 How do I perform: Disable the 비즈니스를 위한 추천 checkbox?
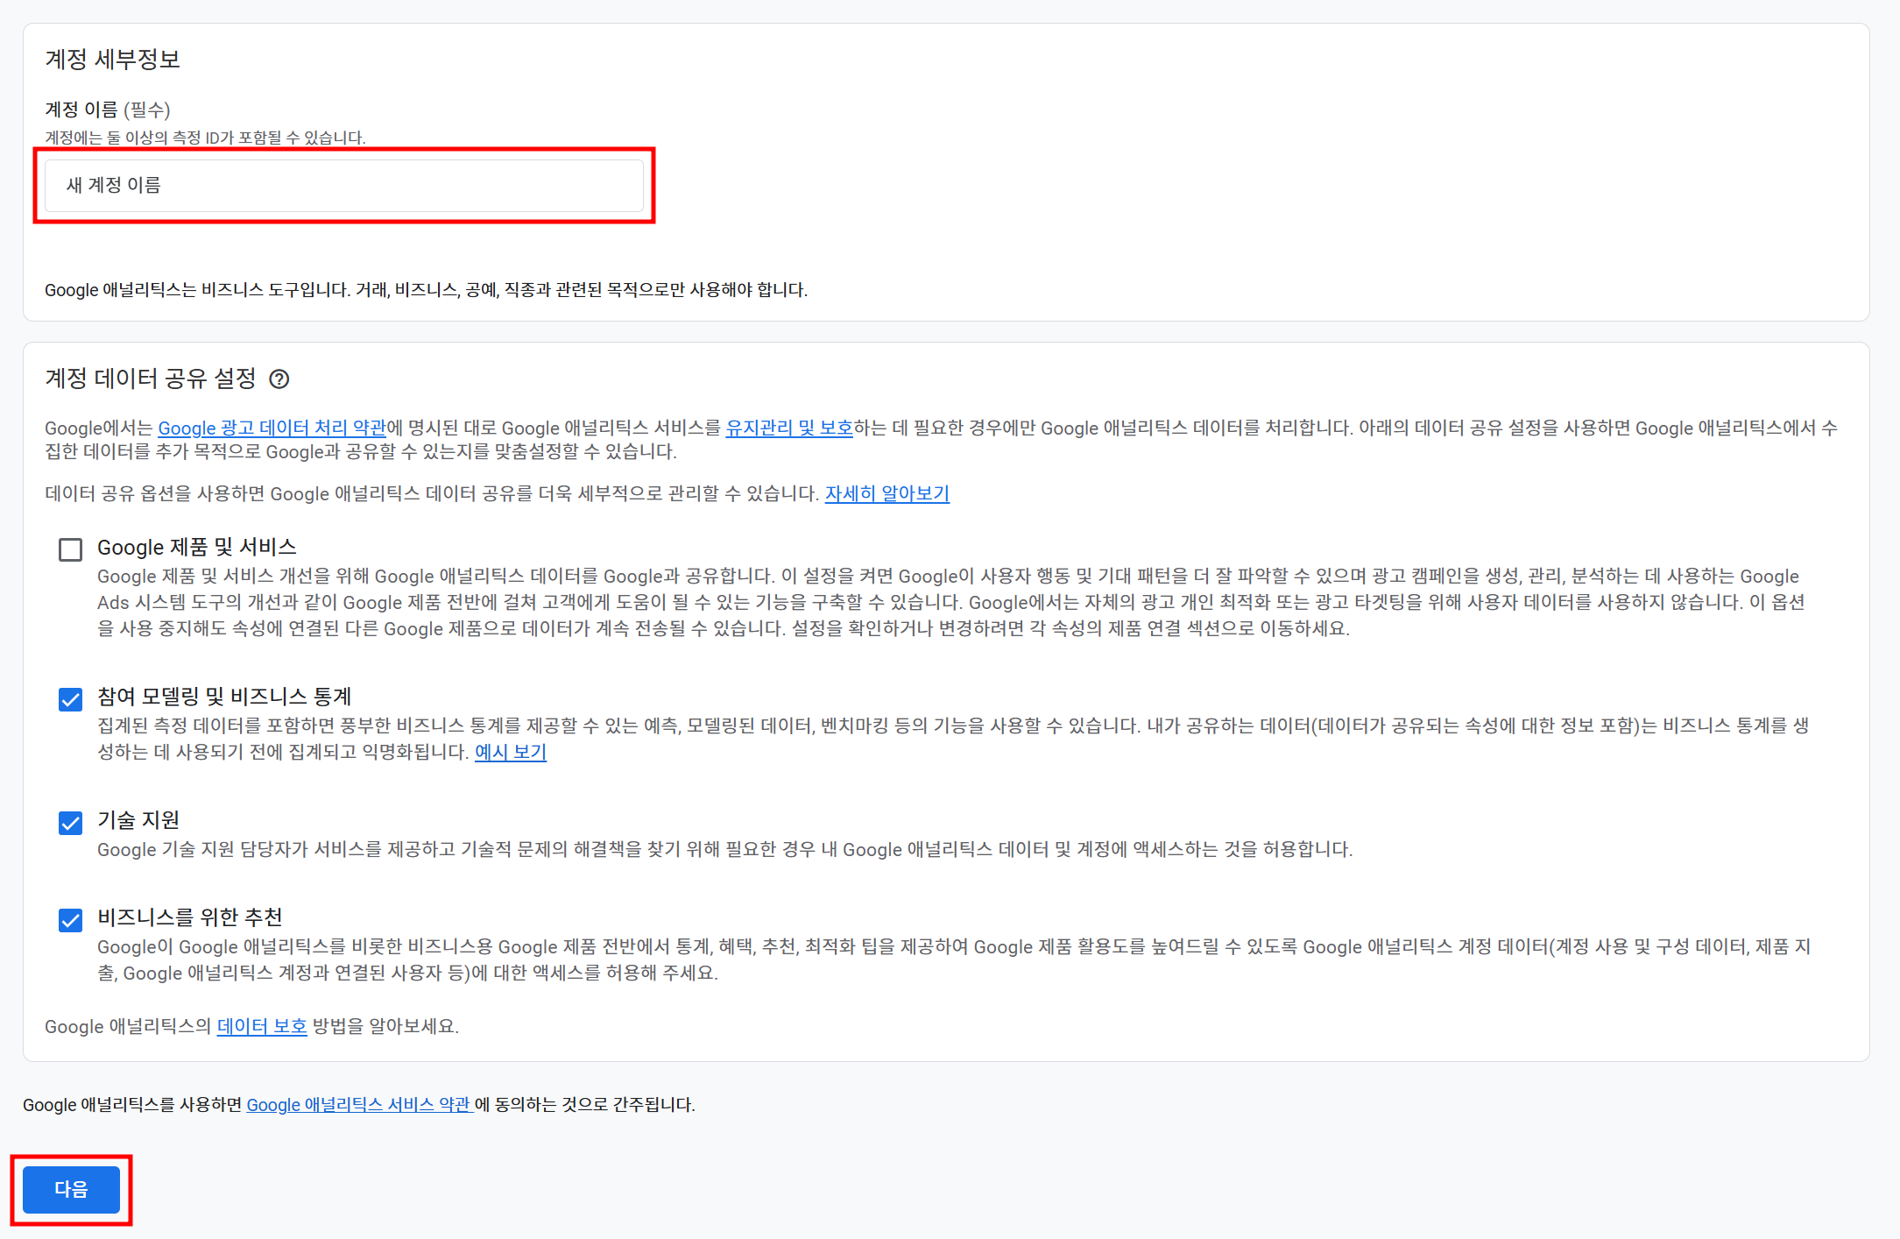pos(70,920)
